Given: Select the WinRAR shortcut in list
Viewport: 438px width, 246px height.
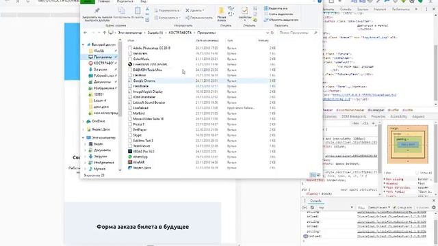Looking at the screenshot, I should click(139, 163).
